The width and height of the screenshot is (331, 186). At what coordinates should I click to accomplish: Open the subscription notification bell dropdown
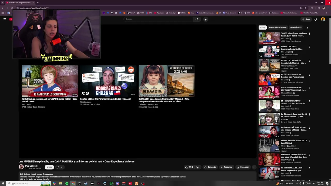60,167
